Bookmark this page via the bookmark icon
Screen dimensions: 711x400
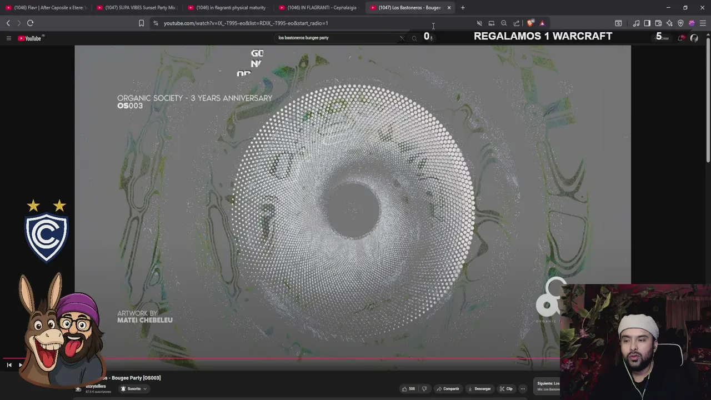[x=141, y=23]
